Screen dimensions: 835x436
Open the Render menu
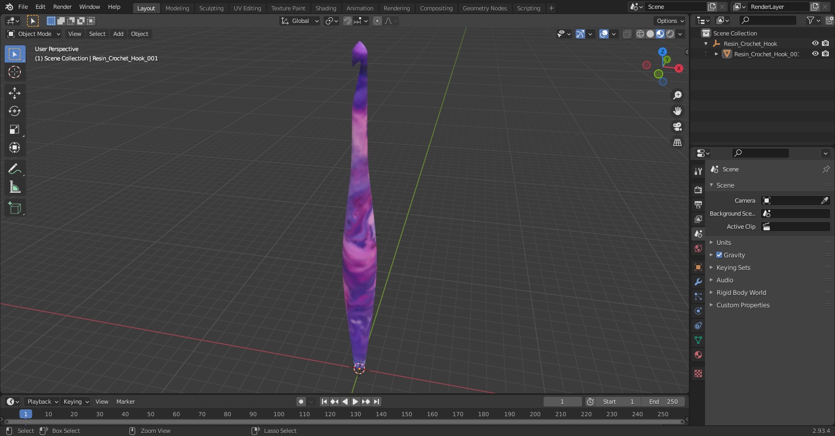(62, 7)
